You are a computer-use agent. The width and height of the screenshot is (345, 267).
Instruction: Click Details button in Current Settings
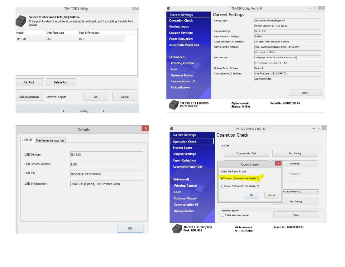point(305,93)
